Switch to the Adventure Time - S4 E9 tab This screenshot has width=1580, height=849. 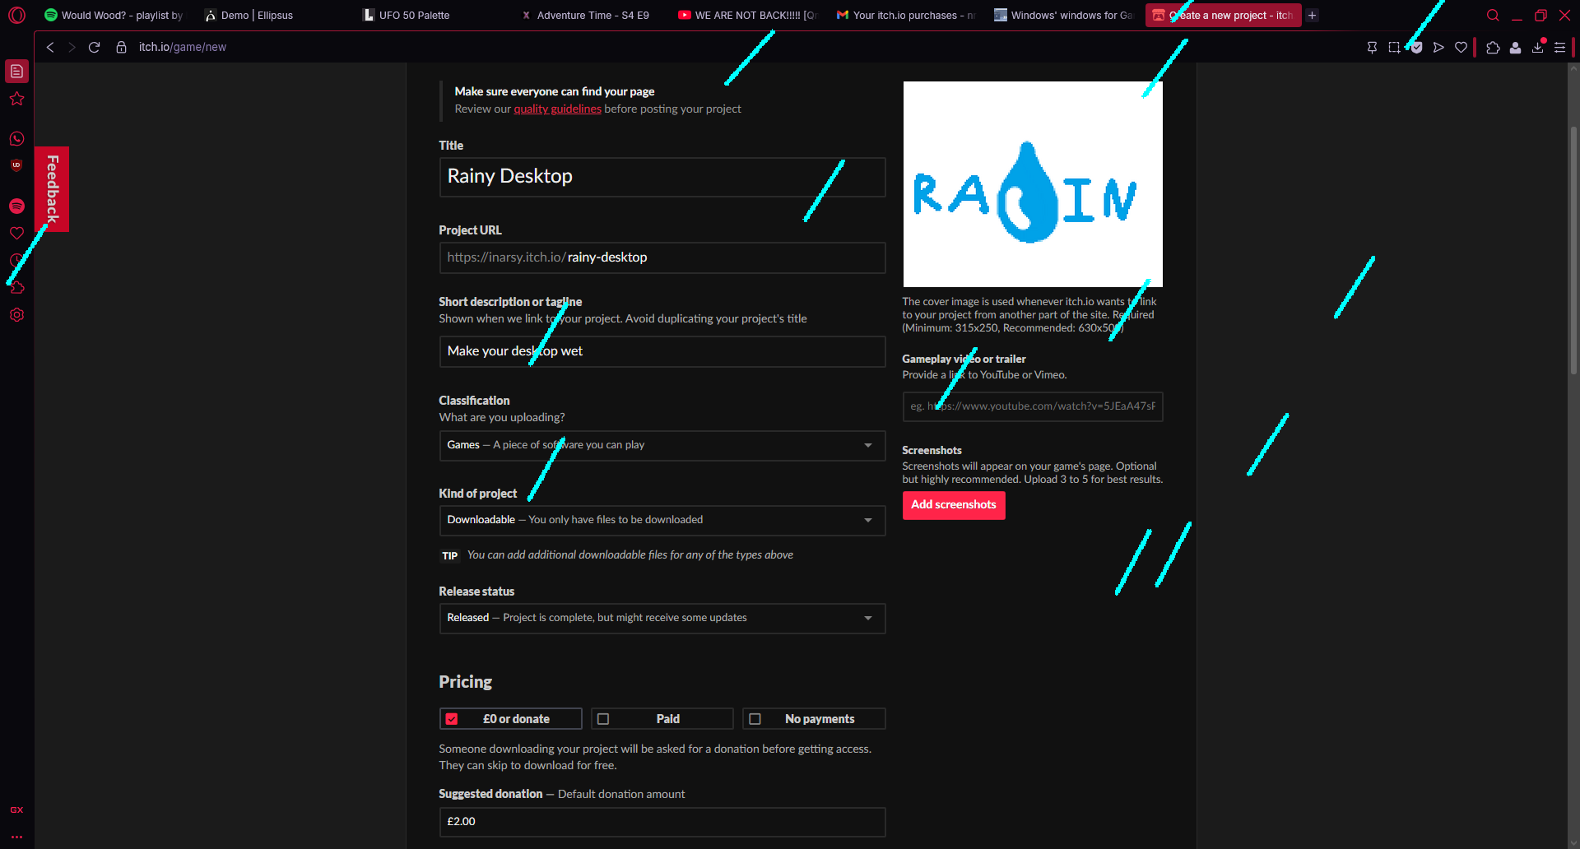(588, 15)
